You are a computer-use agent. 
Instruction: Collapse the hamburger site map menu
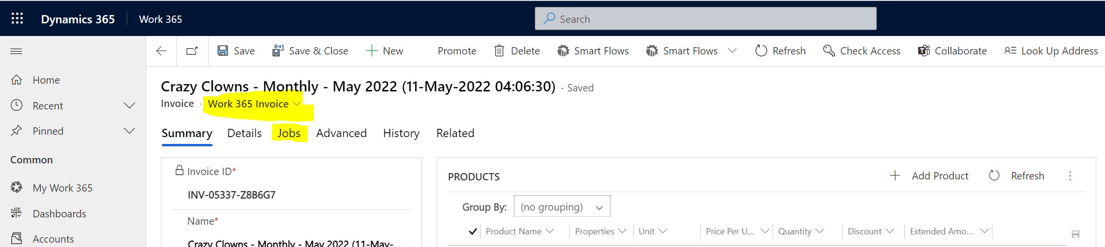tap(16, 51)
